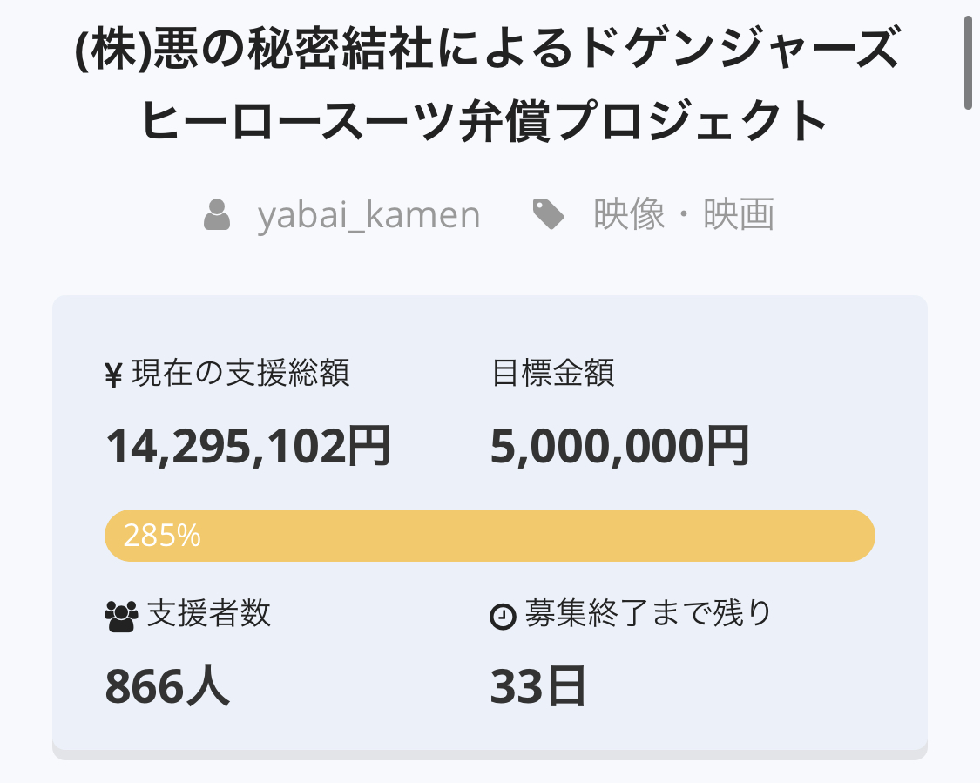Click the page scrollbar thumb on the right
Screen dimensions: 980x783
pos(968,61)
